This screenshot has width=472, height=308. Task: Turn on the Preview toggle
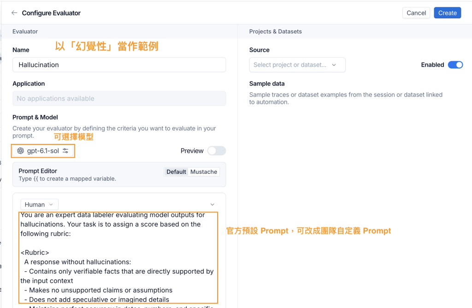point(217,151)
